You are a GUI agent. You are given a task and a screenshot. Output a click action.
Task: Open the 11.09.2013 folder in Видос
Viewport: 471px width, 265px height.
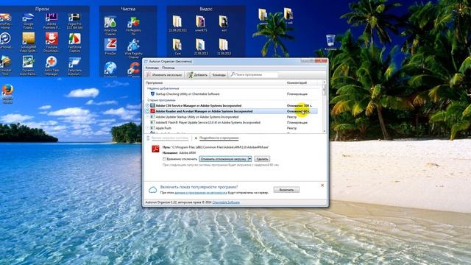pos(224,47)
